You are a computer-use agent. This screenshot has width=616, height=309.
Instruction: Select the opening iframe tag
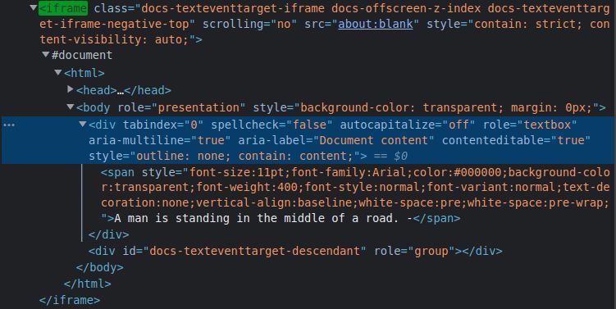63,8
